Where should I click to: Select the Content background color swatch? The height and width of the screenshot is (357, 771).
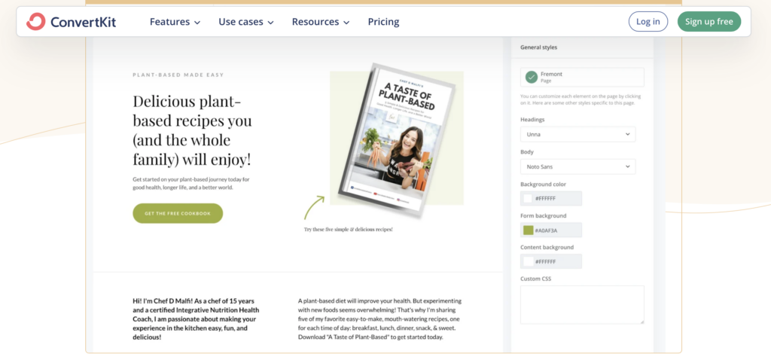coord(528,261)
